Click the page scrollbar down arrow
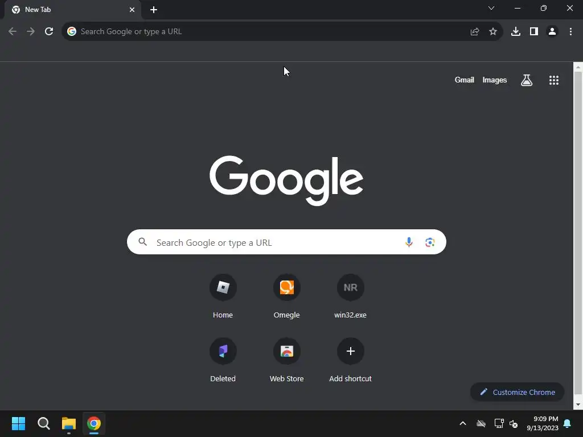Screen dimensions: 583x437 pyautogui.click(x=578, y=405)
